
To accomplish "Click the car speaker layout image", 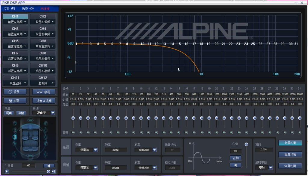I will 29,138.
